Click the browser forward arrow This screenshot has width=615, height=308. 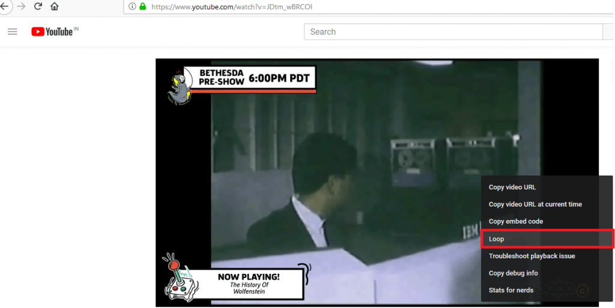(x=21, y=6)
